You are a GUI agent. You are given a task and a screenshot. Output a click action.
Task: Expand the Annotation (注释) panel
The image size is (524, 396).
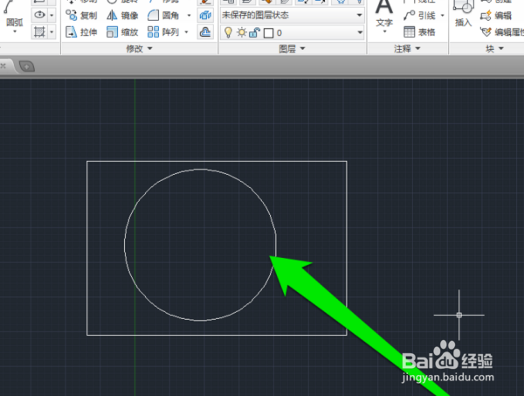pos(407,48)
